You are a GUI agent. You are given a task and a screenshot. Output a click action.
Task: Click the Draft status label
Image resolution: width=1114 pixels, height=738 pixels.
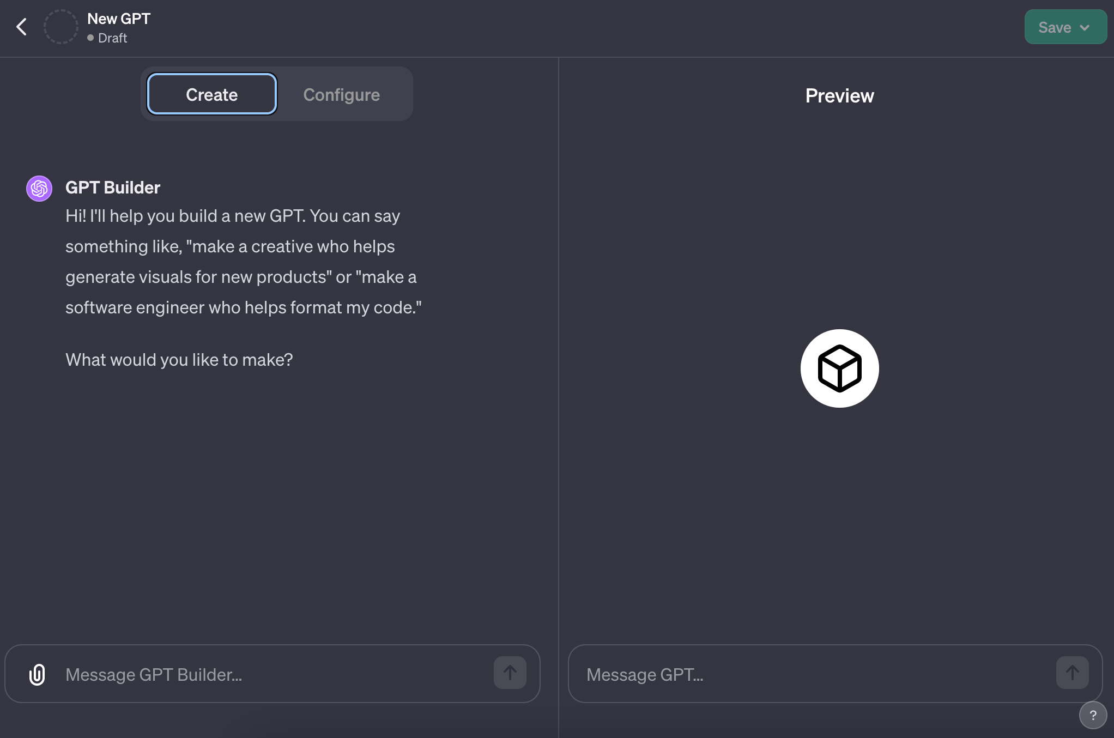tap(112, 38)
